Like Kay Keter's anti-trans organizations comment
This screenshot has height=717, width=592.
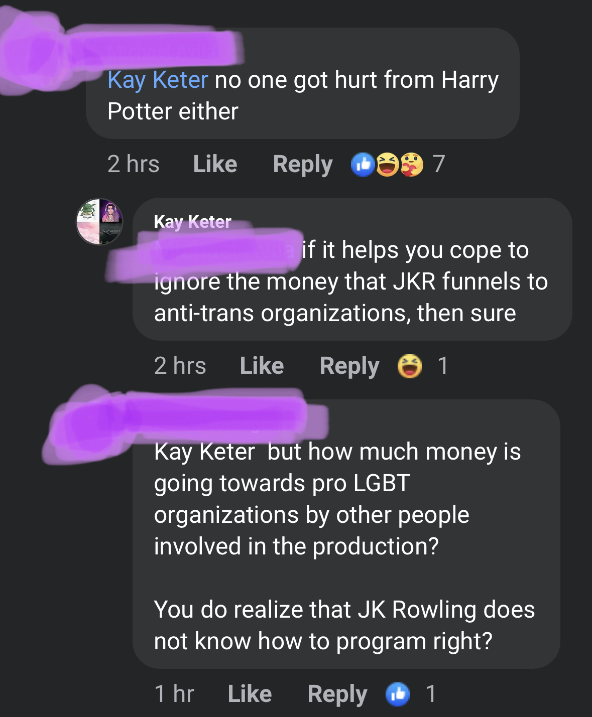262,366
